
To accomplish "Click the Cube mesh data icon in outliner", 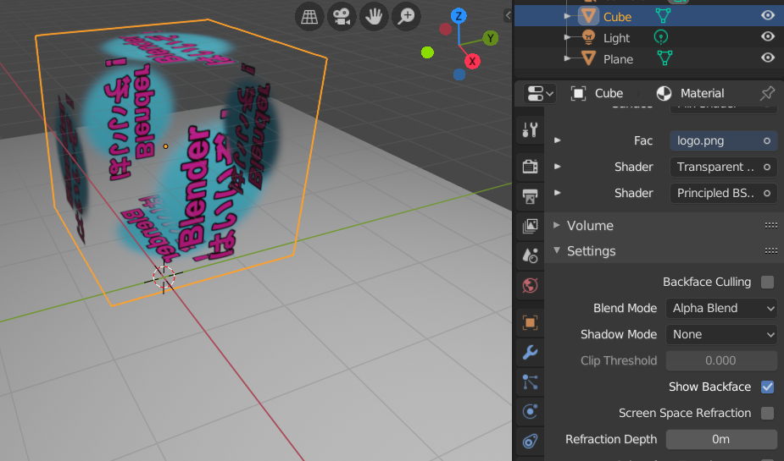I will tap(663, 16).
